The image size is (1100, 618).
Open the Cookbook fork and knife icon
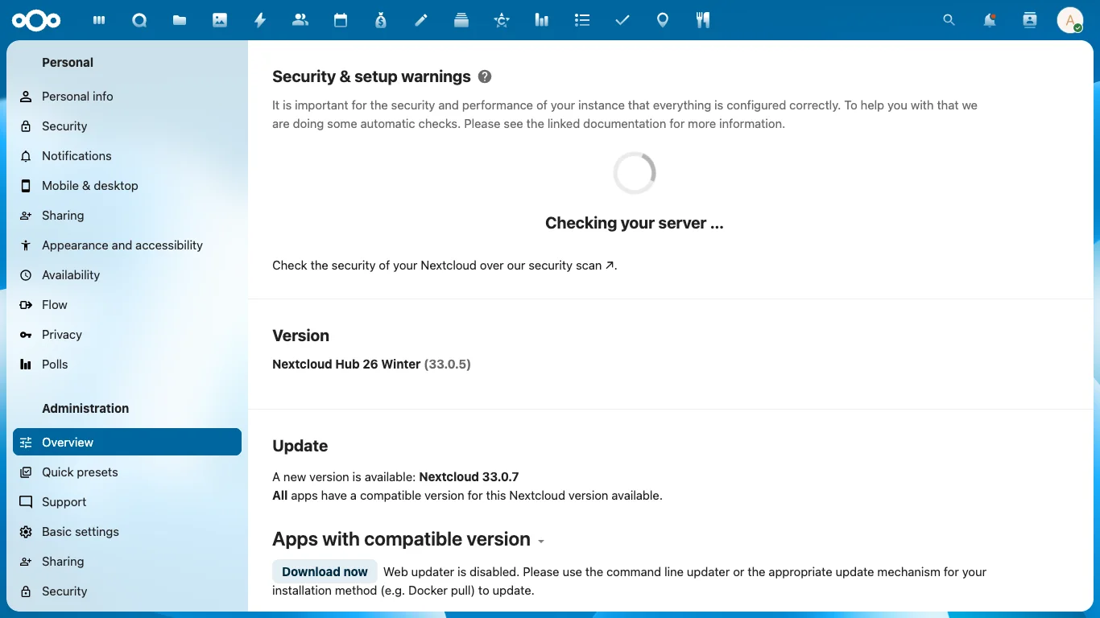click(x=703, y=20)
